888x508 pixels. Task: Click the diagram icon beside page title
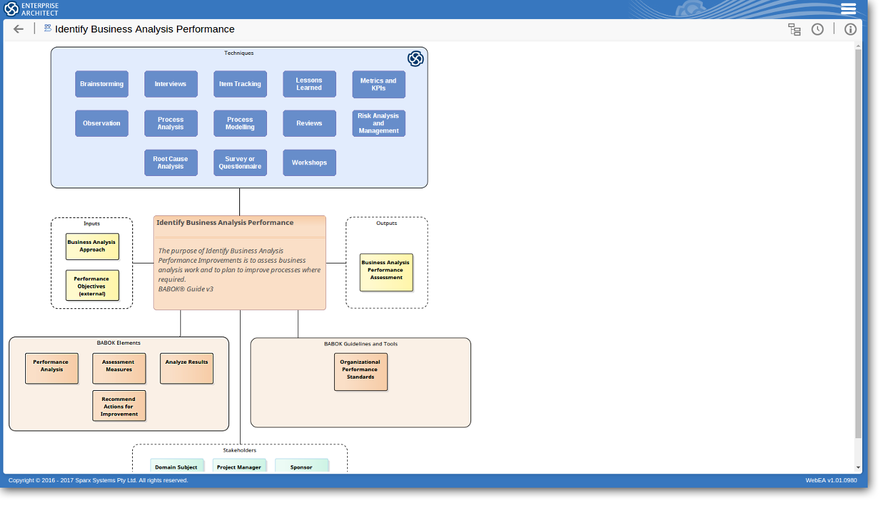pyautogui.click(x=47, y=28)
